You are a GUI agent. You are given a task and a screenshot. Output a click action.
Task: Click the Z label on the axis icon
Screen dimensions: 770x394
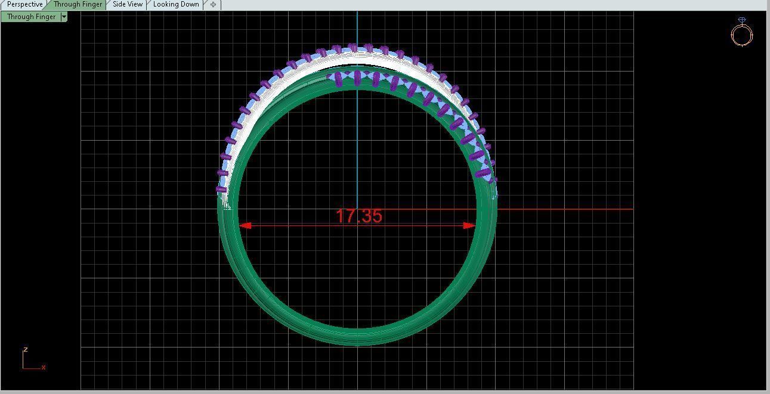pyautogui.click(x=25, y=350)
